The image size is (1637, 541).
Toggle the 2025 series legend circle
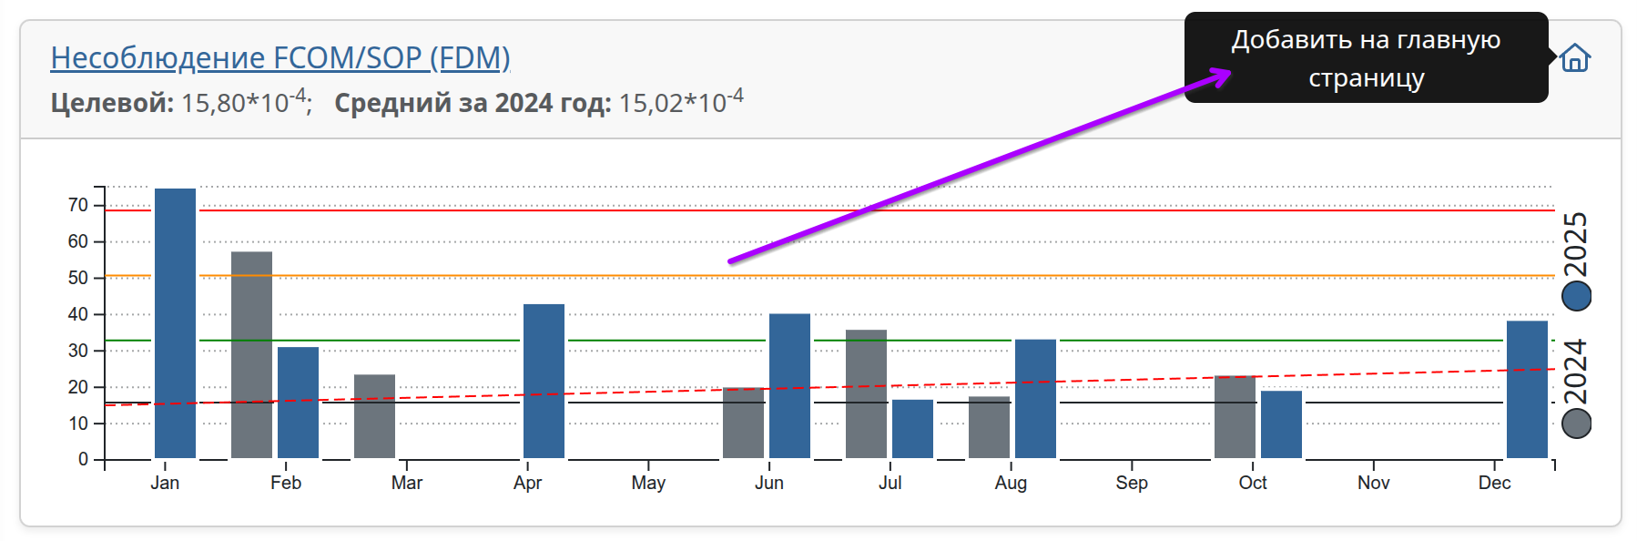(x=1576, y=296)
